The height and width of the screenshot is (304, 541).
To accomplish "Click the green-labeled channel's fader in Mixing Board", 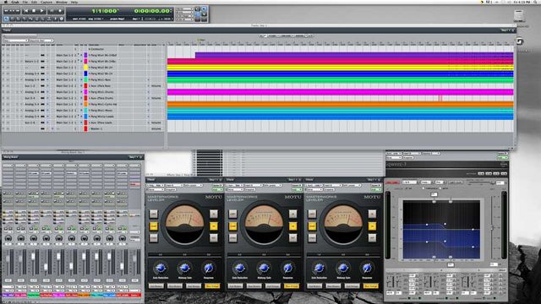I will (33, 257).
